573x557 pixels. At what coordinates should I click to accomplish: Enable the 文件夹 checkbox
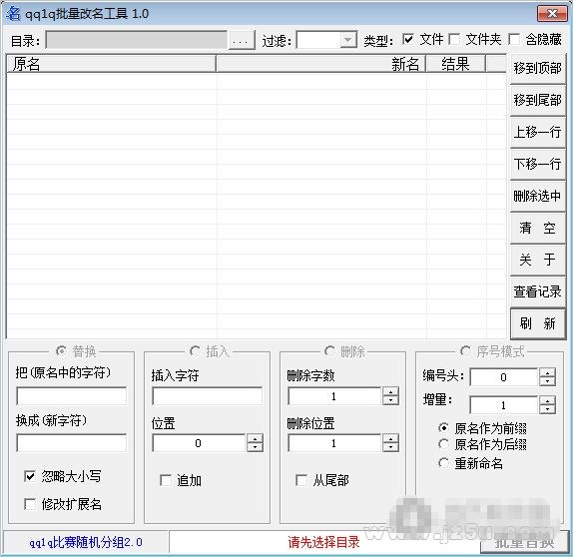454,39
